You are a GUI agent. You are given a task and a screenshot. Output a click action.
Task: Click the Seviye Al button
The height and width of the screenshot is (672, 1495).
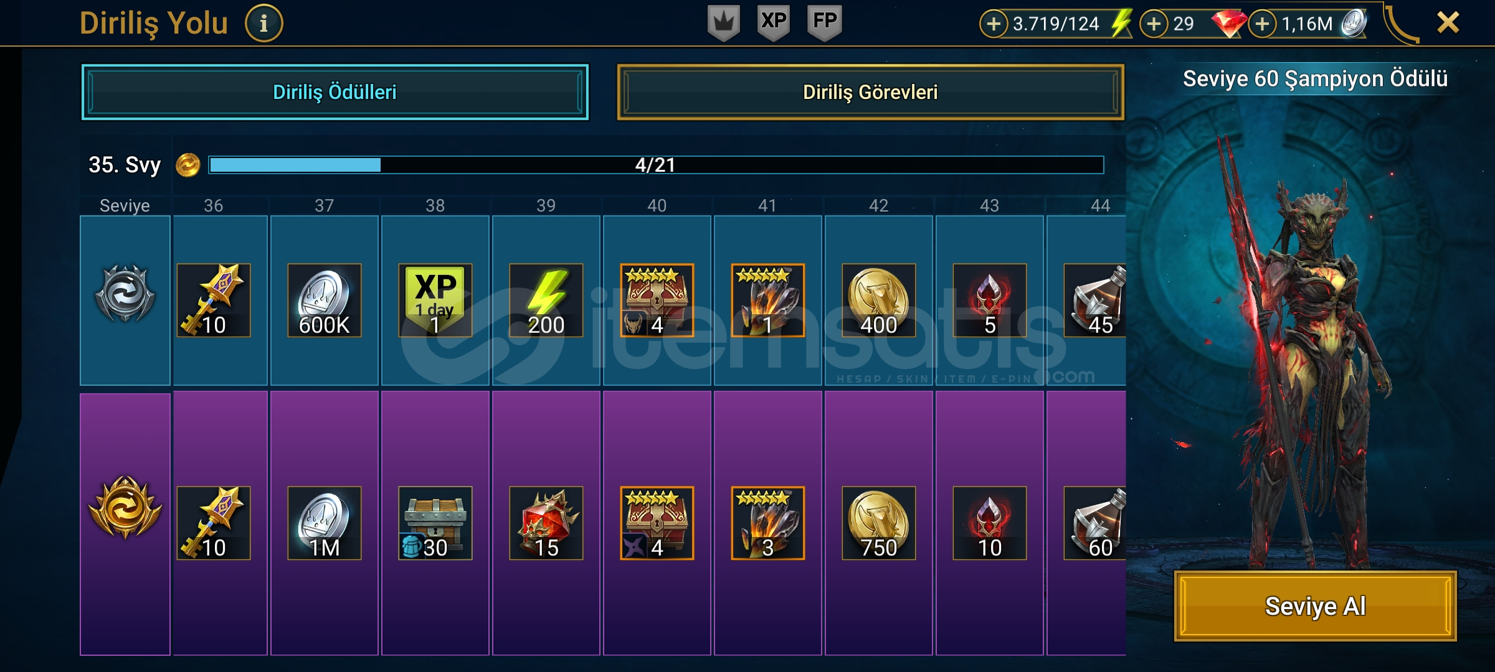click(x=1315, y=606)
